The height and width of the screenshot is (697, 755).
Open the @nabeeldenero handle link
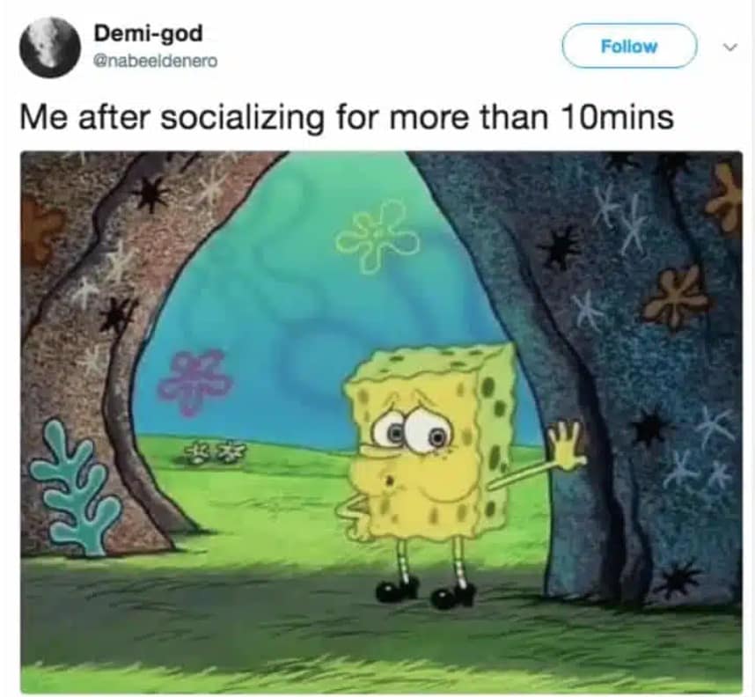tap(156, 62)
